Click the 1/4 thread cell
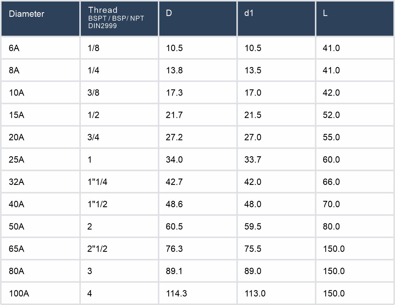Screen dimensions: 395x305 pyautogui.click(x=94, y=70)
